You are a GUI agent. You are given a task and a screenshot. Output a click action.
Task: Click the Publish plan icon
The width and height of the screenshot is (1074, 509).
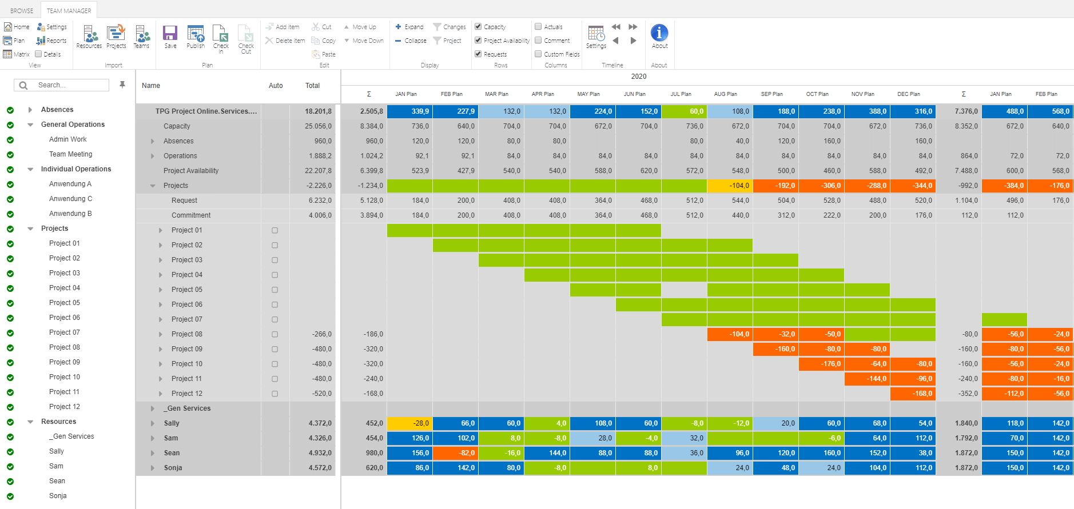point(196,34)
